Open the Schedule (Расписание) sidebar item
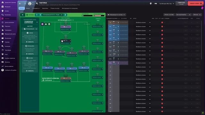205x115 pixels. pyautogui.click(x=8, y=38)
